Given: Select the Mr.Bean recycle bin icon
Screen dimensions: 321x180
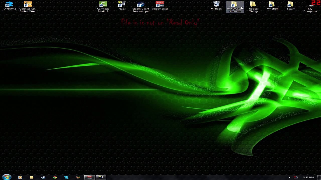Looking at the screenshot, I should (x=216, y=6).
